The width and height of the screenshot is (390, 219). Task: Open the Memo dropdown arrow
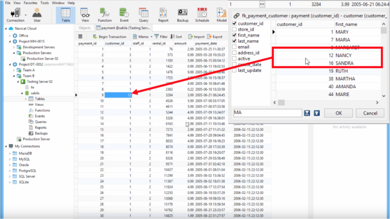[151, 37]
